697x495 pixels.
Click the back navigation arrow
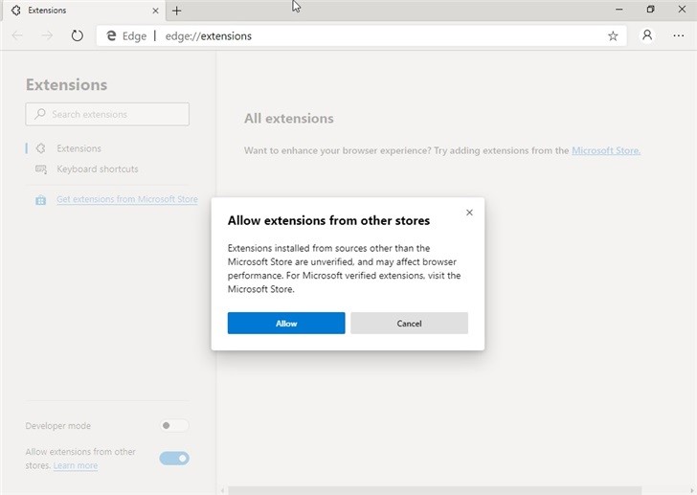tap(17, 35)
